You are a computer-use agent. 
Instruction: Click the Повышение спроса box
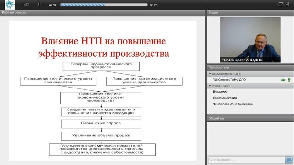pyautogui.click(x=101, y=124)
